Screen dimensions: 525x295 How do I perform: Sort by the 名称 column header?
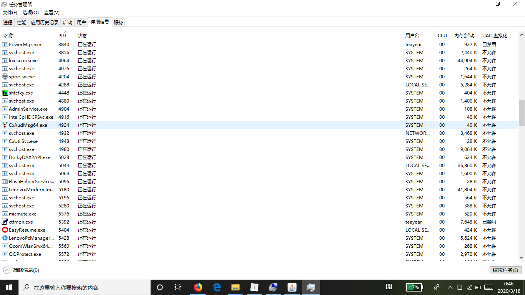pos(28,35)
